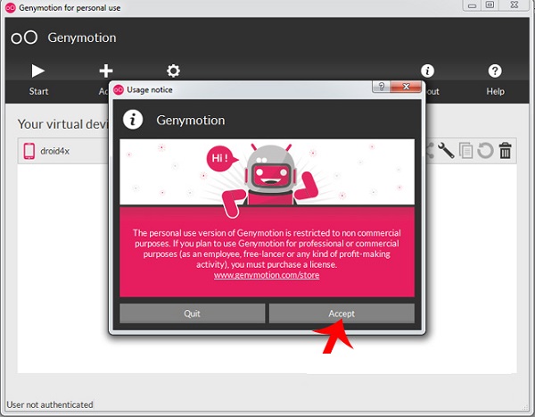Click the Start play icon

(38, 71)
